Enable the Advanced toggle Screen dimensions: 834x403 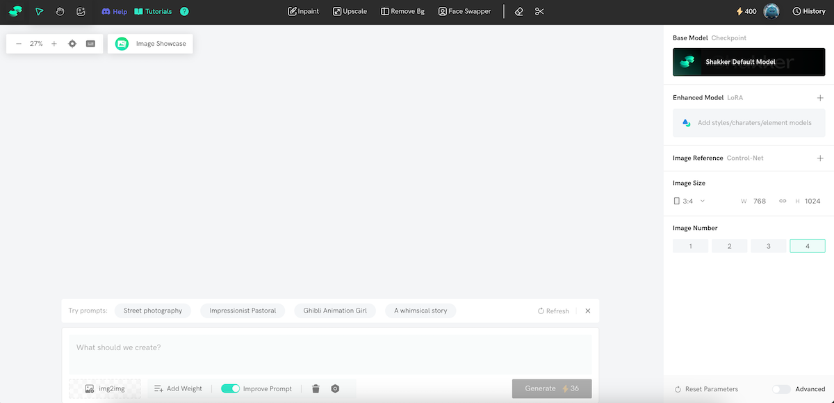point(781,389)
